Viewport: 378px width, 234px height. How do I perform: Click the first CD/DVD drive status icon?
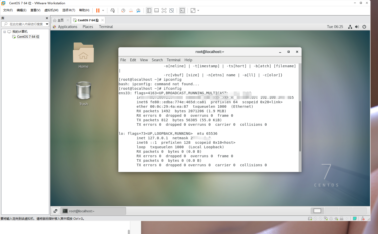(x=315, y=218)
